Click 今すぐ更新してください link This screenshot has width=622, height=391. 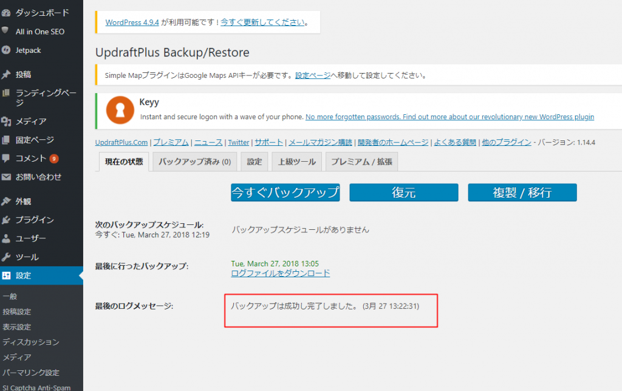262,22
